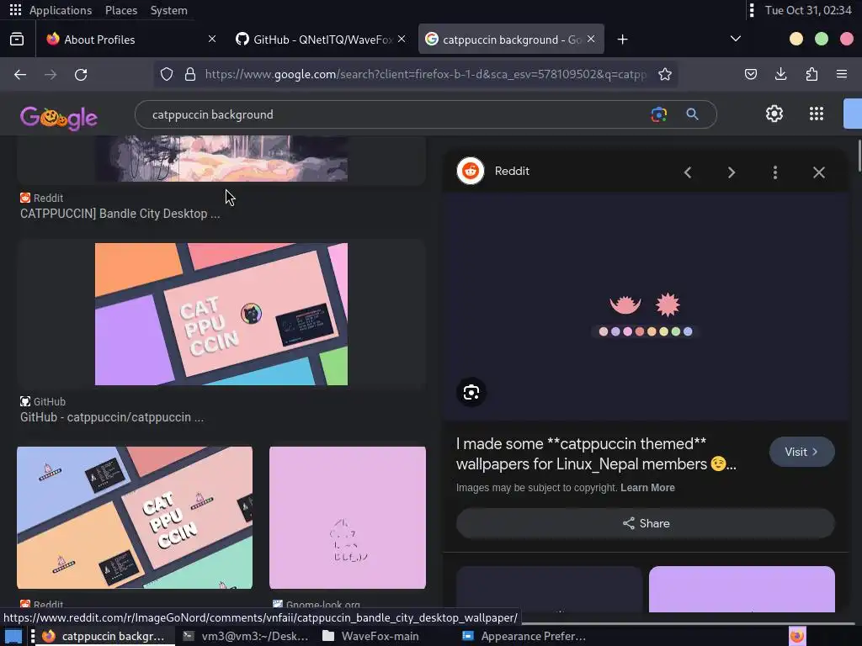Show desktop from bottom panel
Image resolution: width=862 pixels, height=646 pixels.
pos(13,636)
